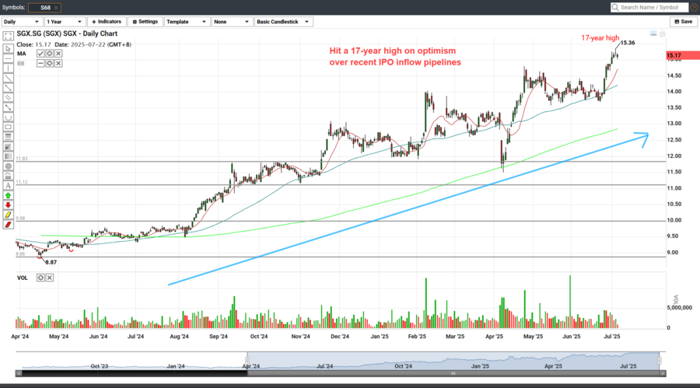Open the 1 Year range dropdown
Image resolution: width=700 pixels, height=388 pixels.
click(x=65, y=22)
